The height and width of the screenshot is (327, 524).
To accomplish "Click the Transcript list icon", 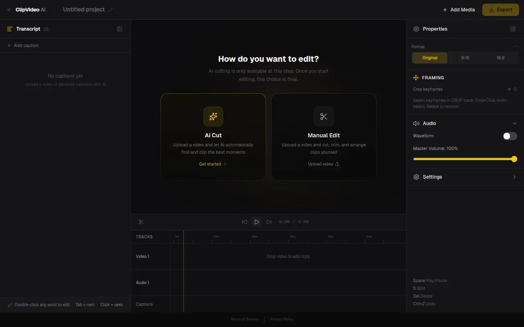I will point(10,29).
